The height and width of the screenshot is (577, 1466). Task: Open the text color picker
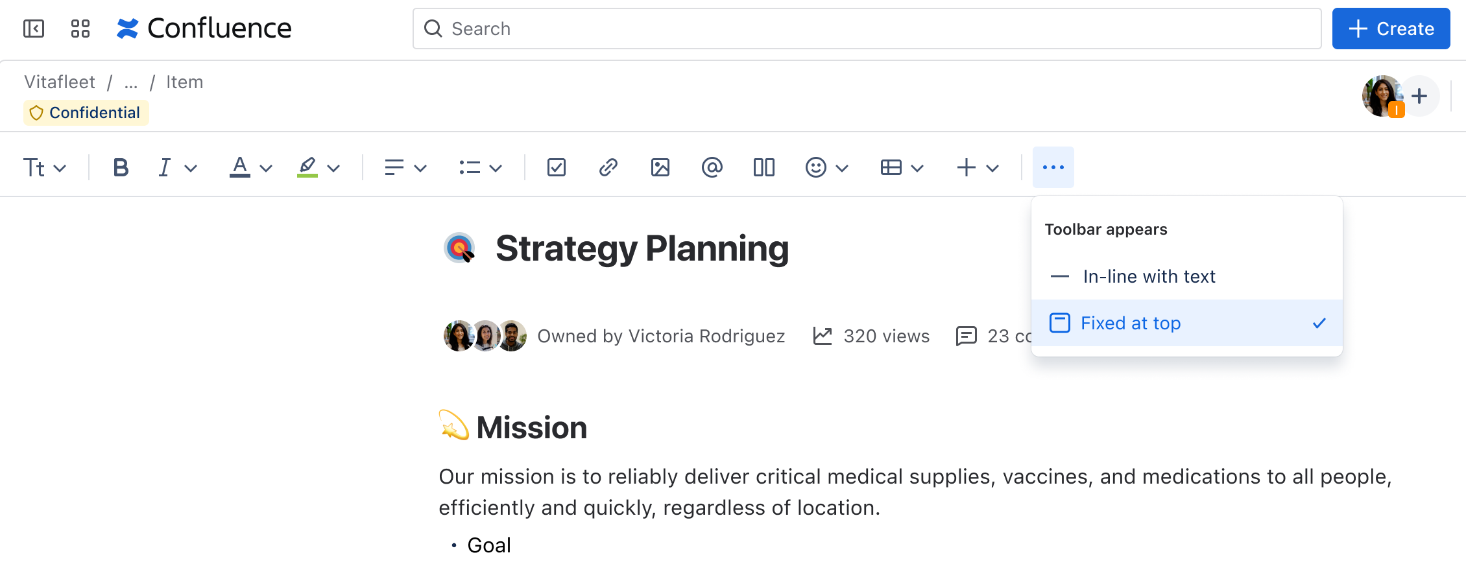pos(250,168)
